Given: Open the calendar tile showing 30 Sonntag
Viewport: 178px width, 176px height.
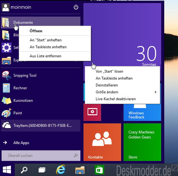Looking at the screenshot, I should click(122, 35).
